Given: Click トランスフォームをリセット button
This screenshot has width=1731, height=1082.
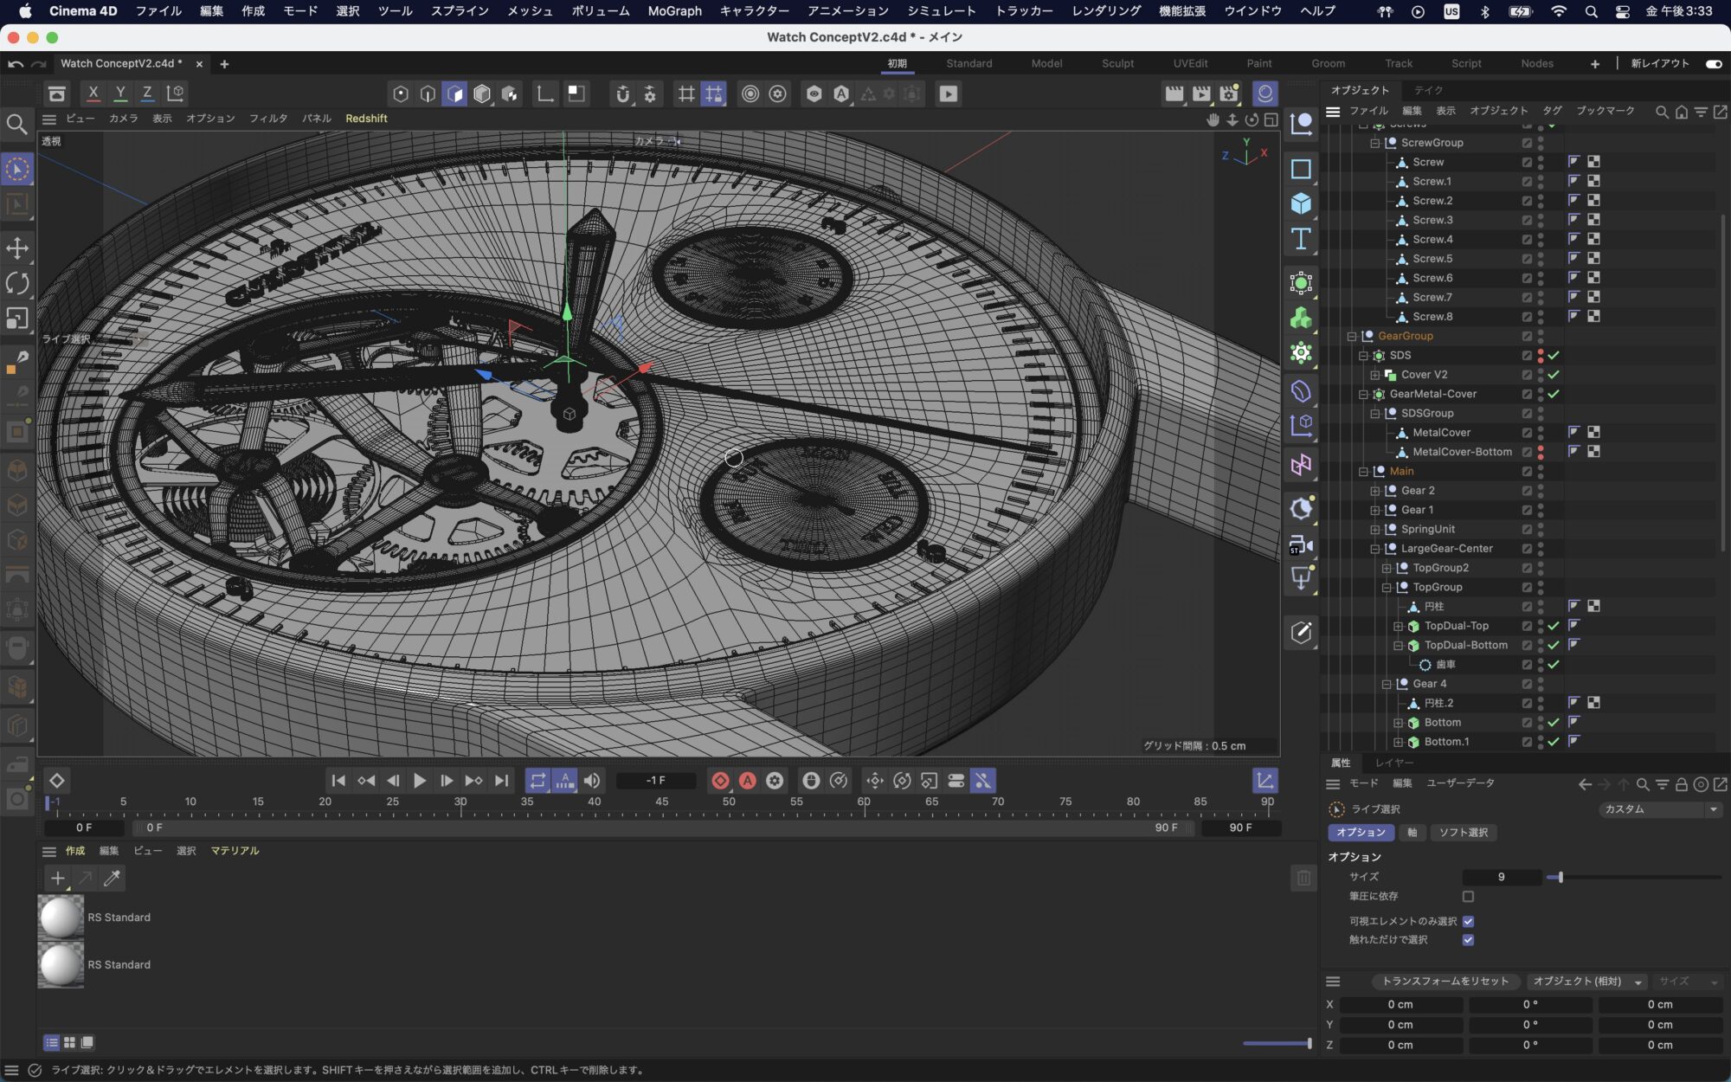Looking at the screenshot, I should pyautogui.click(x=1445, y=981).
